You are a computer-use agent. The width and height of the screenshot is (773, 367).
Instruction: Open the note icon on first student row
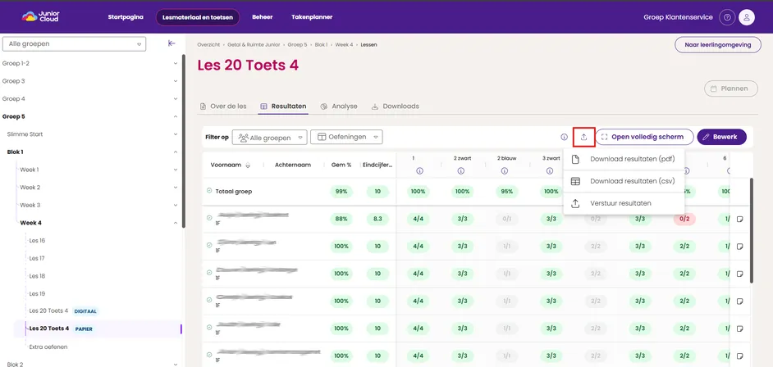[739, 219]
